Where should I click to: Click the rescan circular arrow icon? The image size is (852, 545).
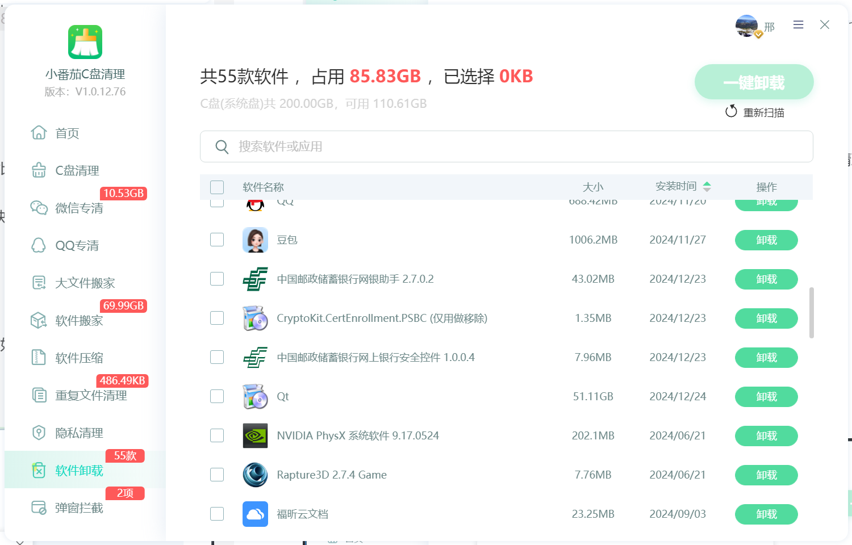coord(731,111)
